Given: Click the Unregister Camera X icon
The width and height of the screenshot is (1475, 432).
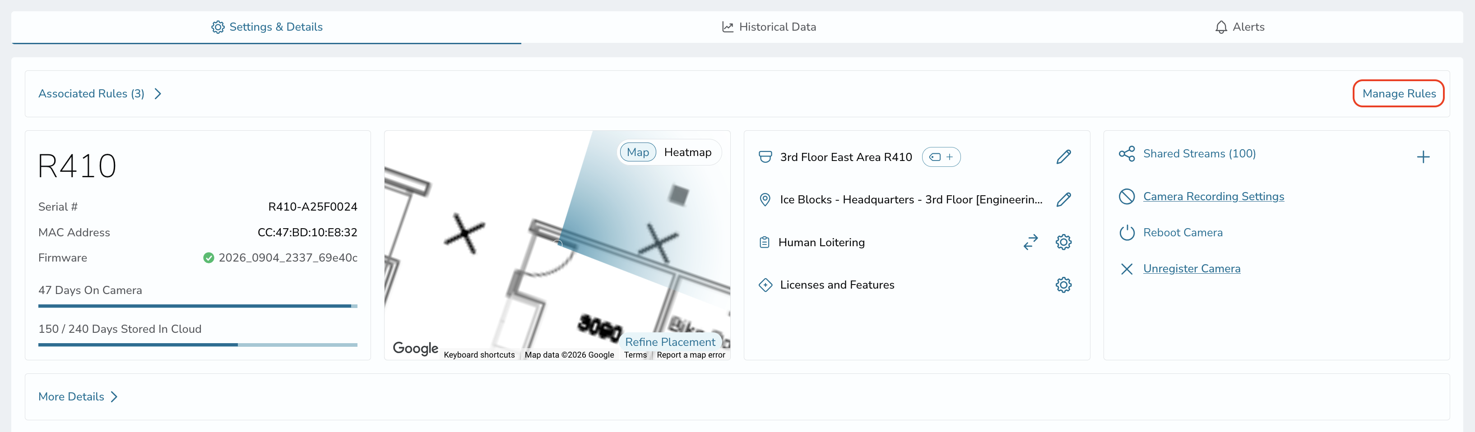Looking at the screenshot, I should coord(1126,269).
